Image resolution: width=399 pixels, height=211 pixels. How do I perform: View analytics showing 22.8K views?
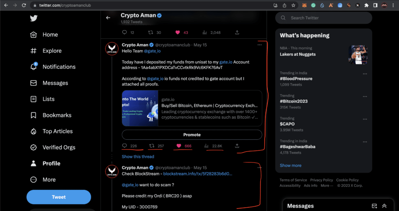[207, 146]
